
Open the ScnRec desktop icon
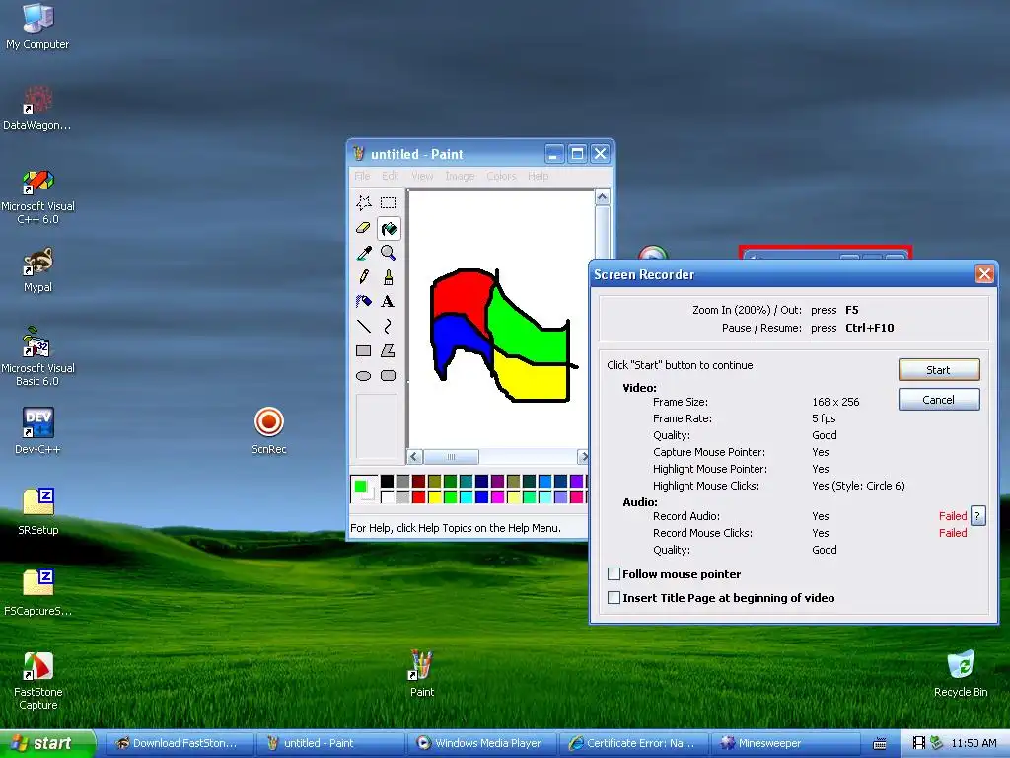coord(269,430)
